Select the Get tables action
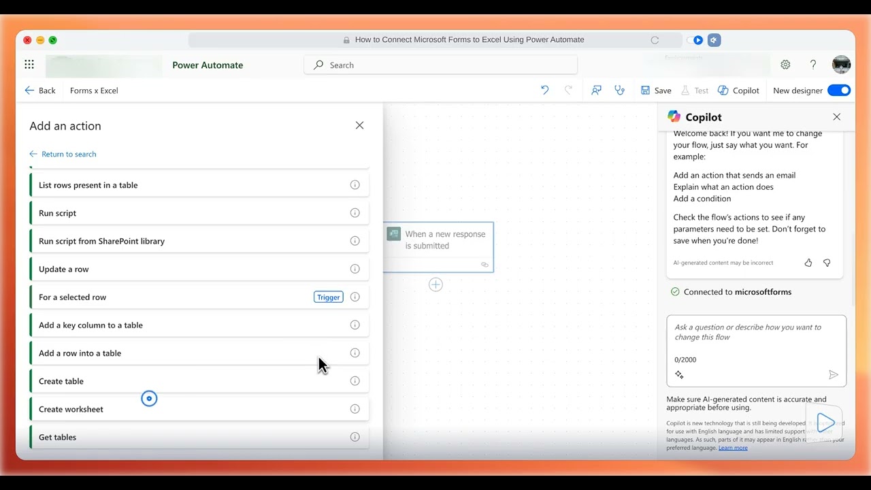 (x=199, y=437)
